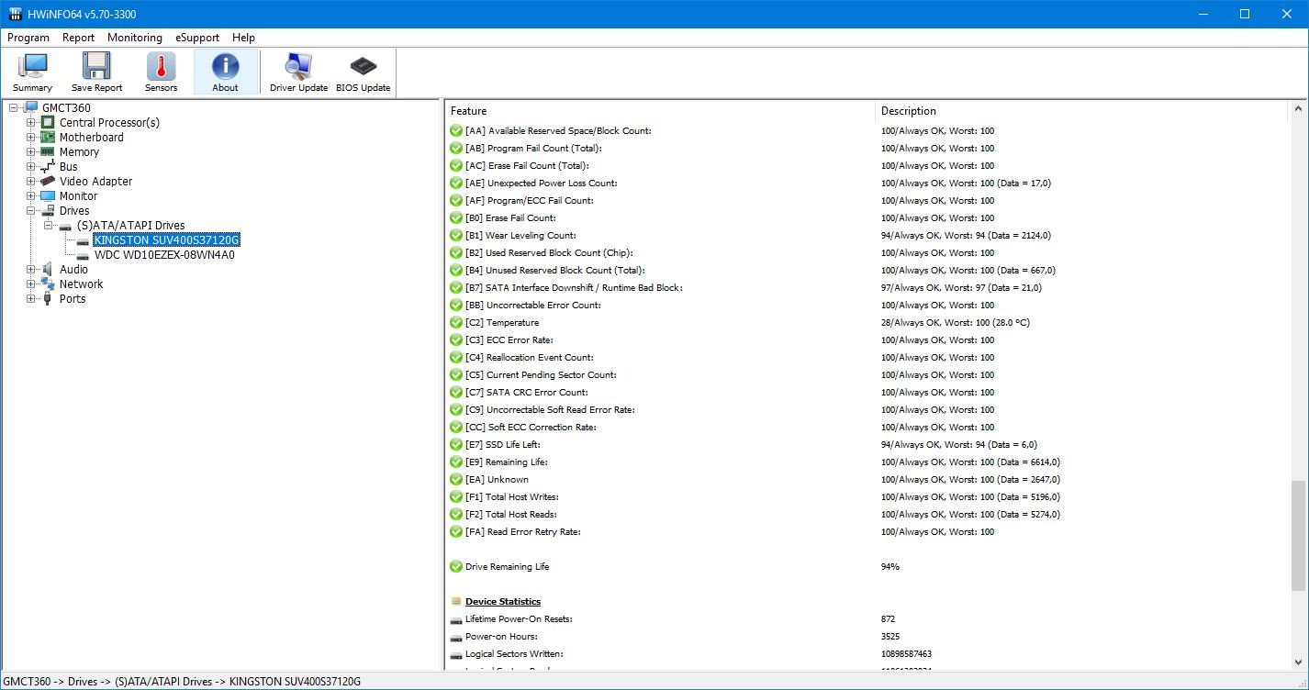Click the About info icon
The height and width of the screenshot is (690, 1309).
[225, 66]
